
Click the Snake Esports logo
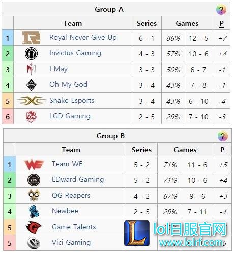32,101
